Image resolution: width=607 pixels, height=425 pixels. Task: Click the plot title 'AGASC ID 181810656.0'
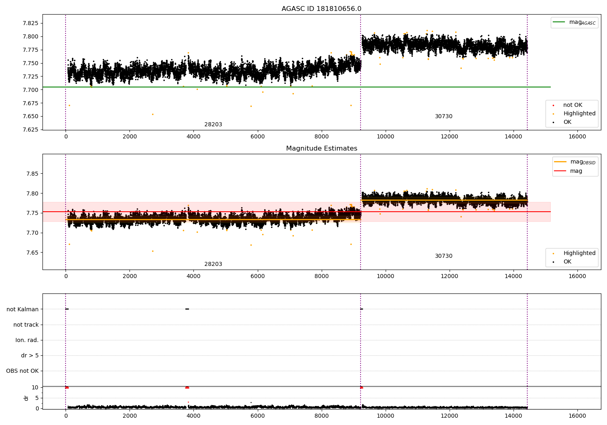coord(321,9)
